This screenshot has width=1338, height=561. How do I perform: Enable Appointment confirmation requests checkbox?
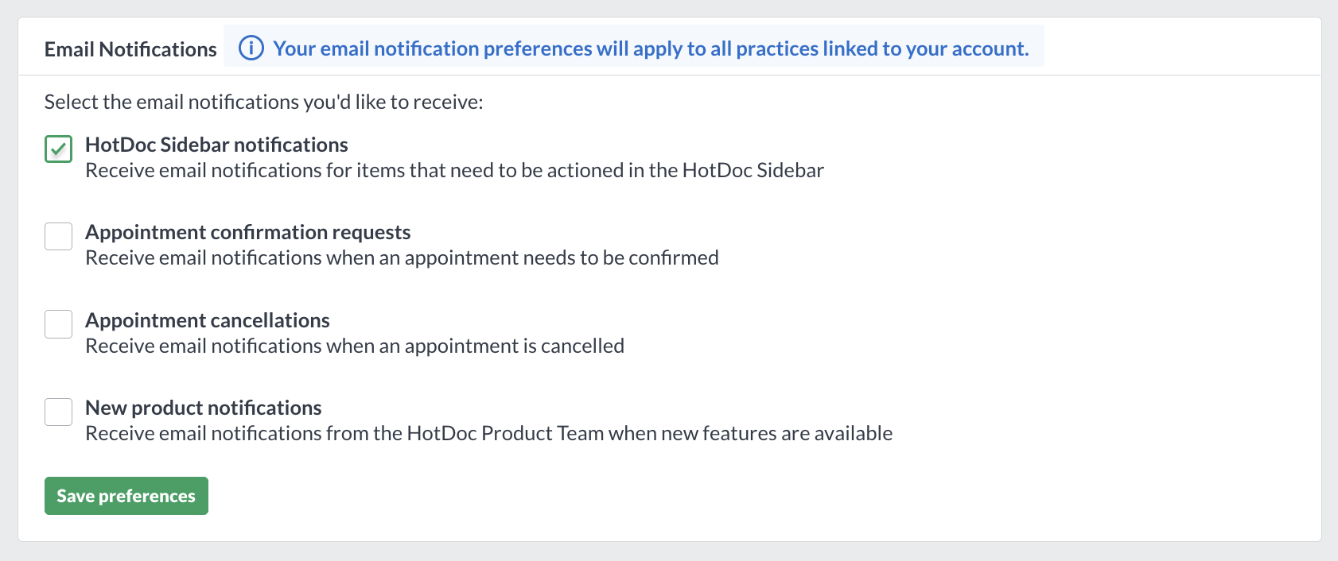pos(59,236)
